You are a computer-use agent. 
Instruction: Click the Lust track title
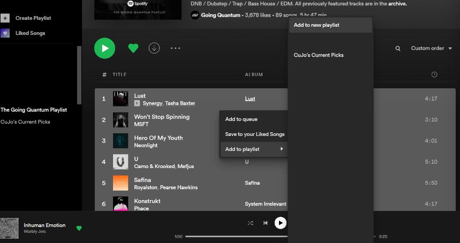coord(140,96)
